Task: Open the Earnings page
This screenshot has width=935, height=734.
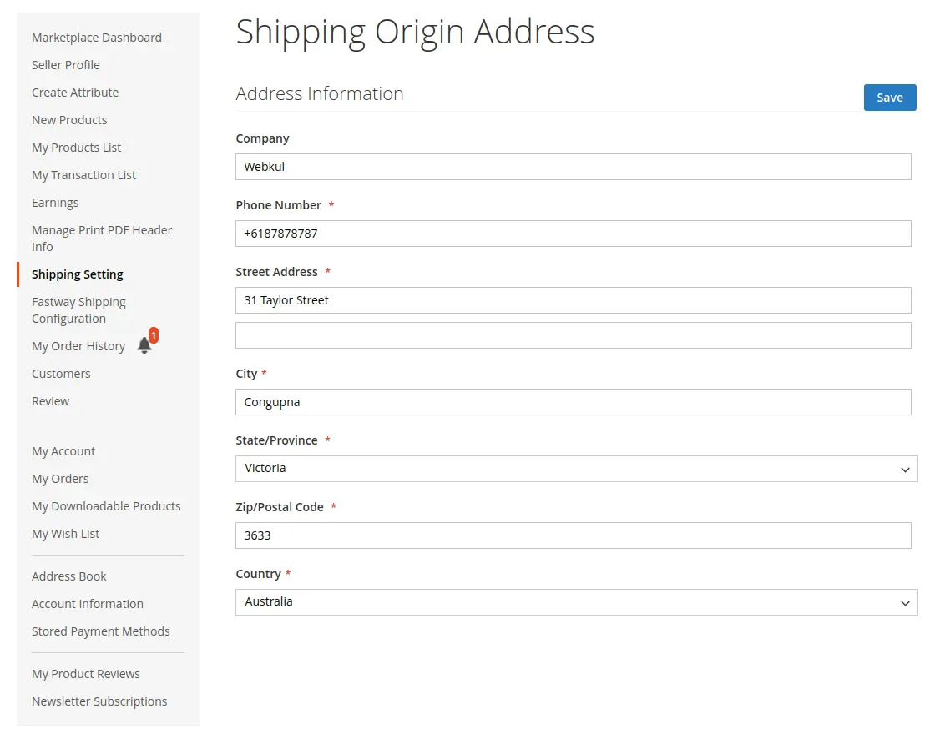Action: click(x=55, y=202)
